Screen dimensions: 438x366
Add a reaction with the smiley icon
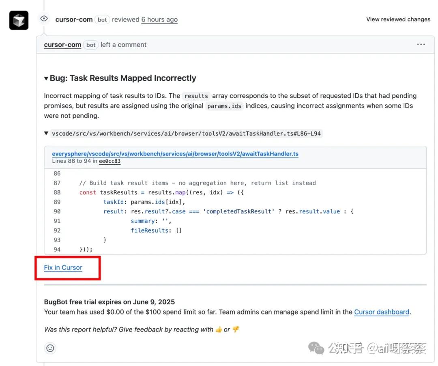coord(50,348)
